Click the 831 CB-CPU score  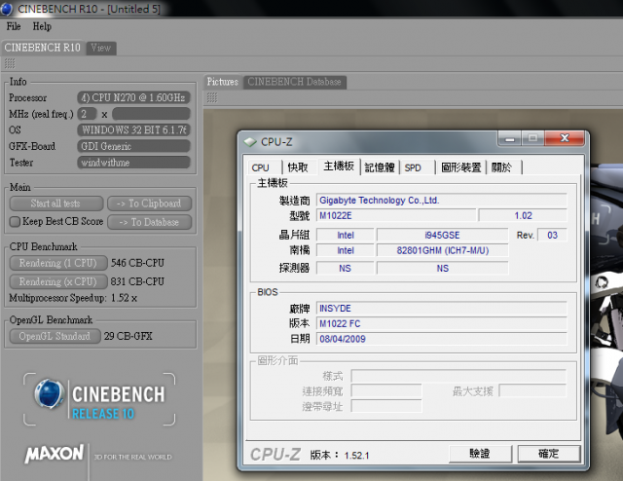pos(137,281)
